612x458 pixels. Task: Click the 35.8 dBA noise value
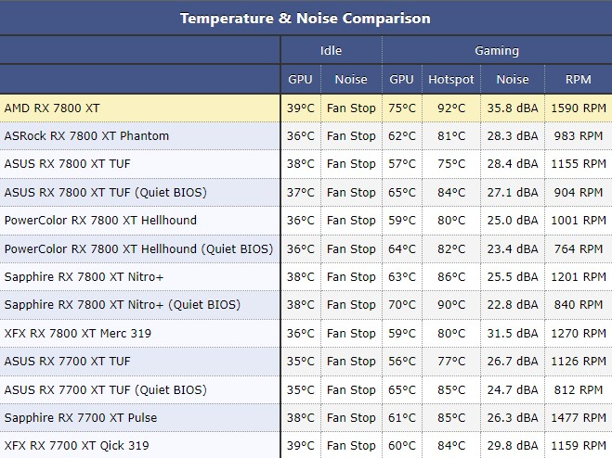pos(513,108)
